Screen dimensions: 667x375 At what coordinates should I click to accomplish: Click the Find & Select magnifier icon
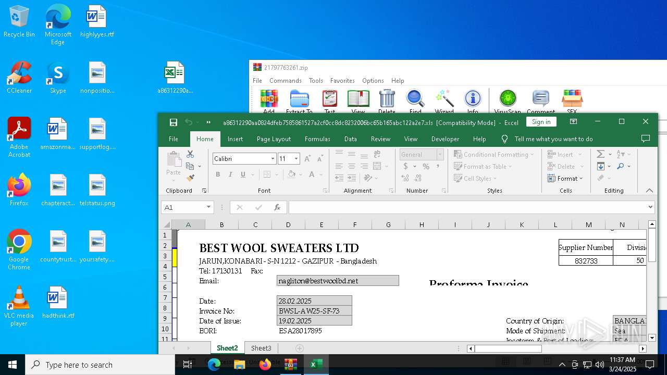coord(620,166)
